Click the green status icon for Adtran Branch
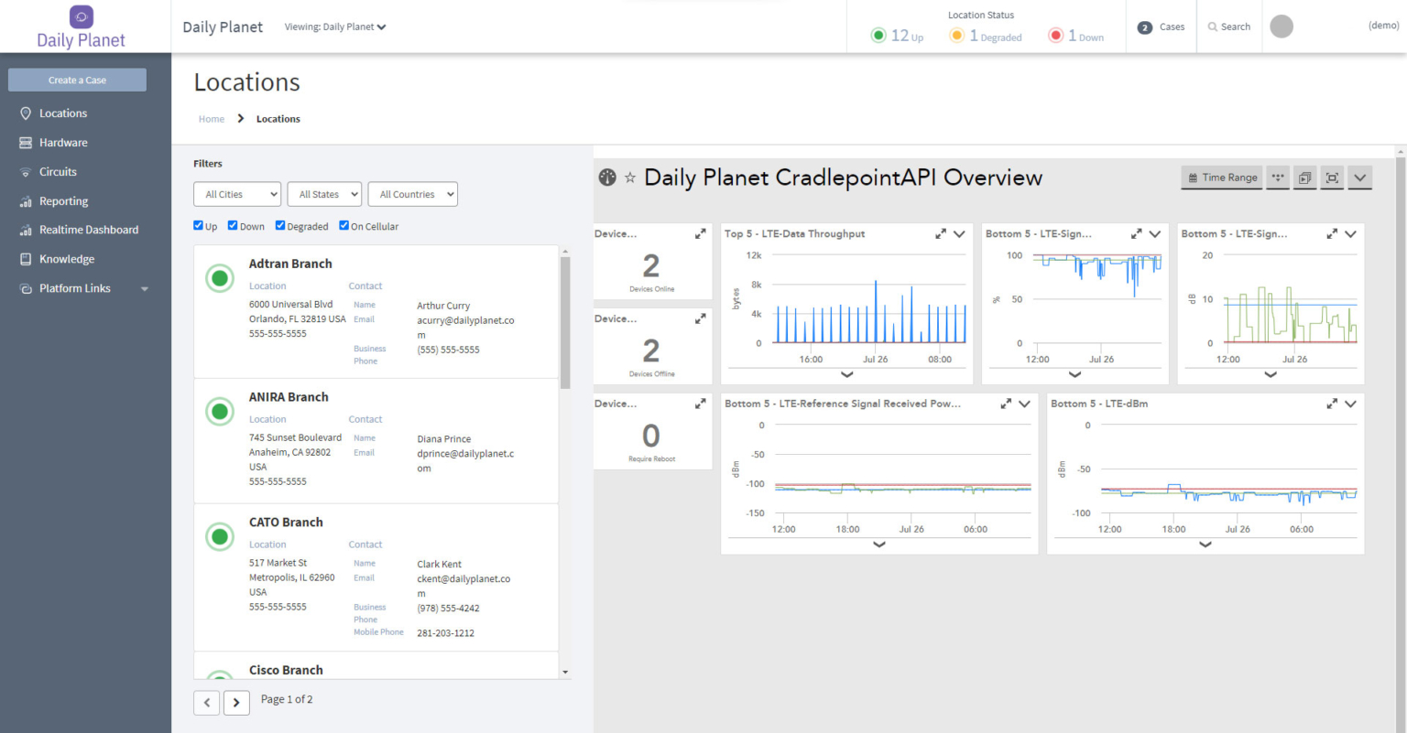 tap(220, 277)
